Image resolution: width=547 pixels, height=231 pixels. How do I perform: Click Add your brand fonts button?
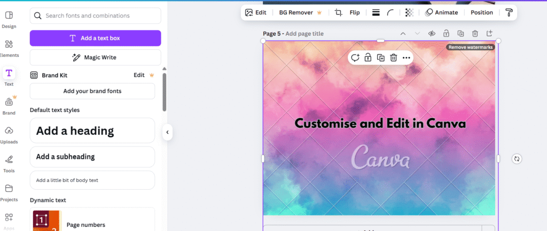point(92,91)
